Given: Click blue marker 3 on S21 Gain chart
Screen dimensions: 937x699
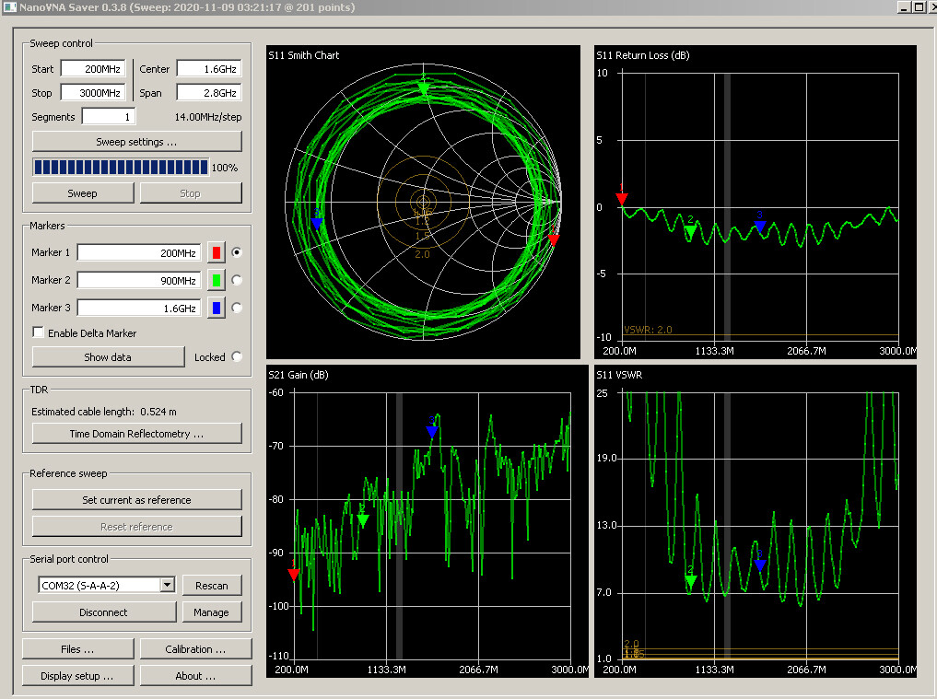Looking at the screenshot, I should (432, 431).
